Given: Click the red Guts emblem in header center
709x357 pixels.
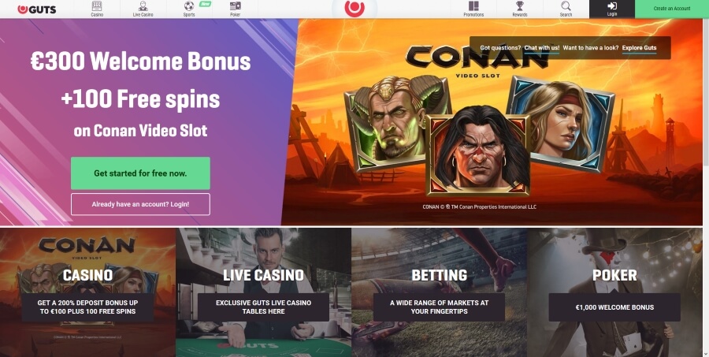Looking at the screenshot, I should point(354,8).
